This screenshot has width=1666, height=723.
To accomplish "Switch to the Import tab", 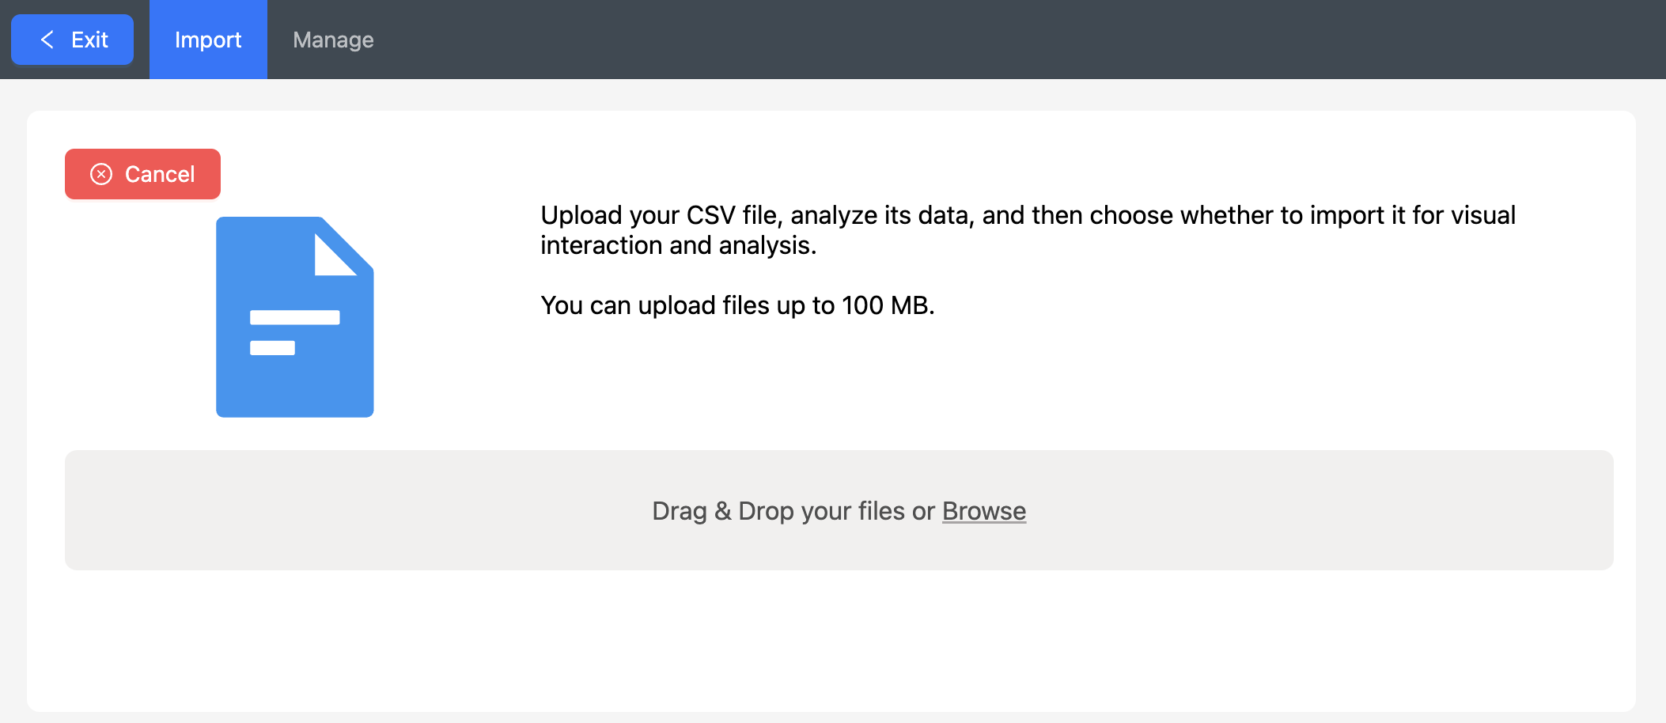I will click(208, 40).
